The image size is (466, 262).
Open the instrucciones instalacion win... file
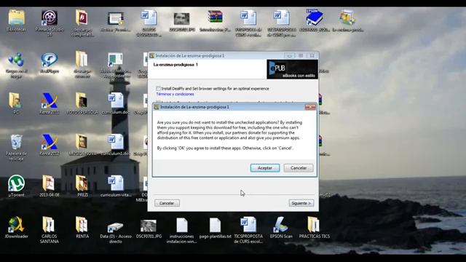(181, 230)
